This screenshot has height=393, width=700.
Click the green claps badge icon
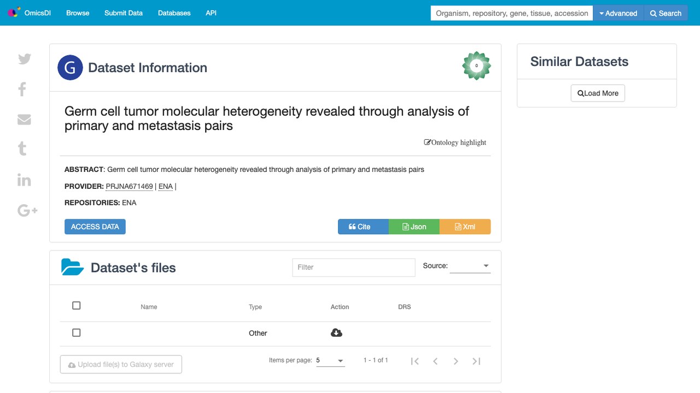(x=476, y=66)
